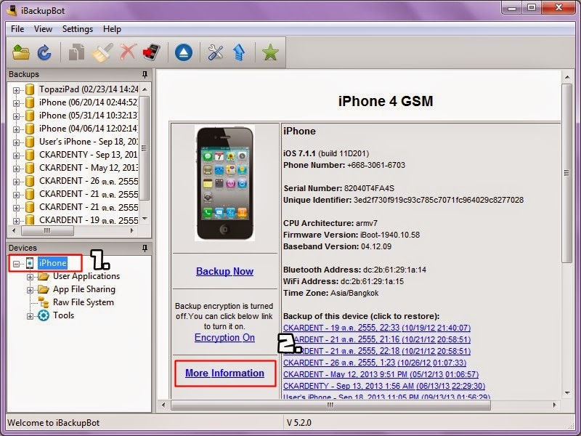This screenshot has height=436, width=581.
Task: Click the iBackupBot title bar app icon
Action: coord(12,10)
